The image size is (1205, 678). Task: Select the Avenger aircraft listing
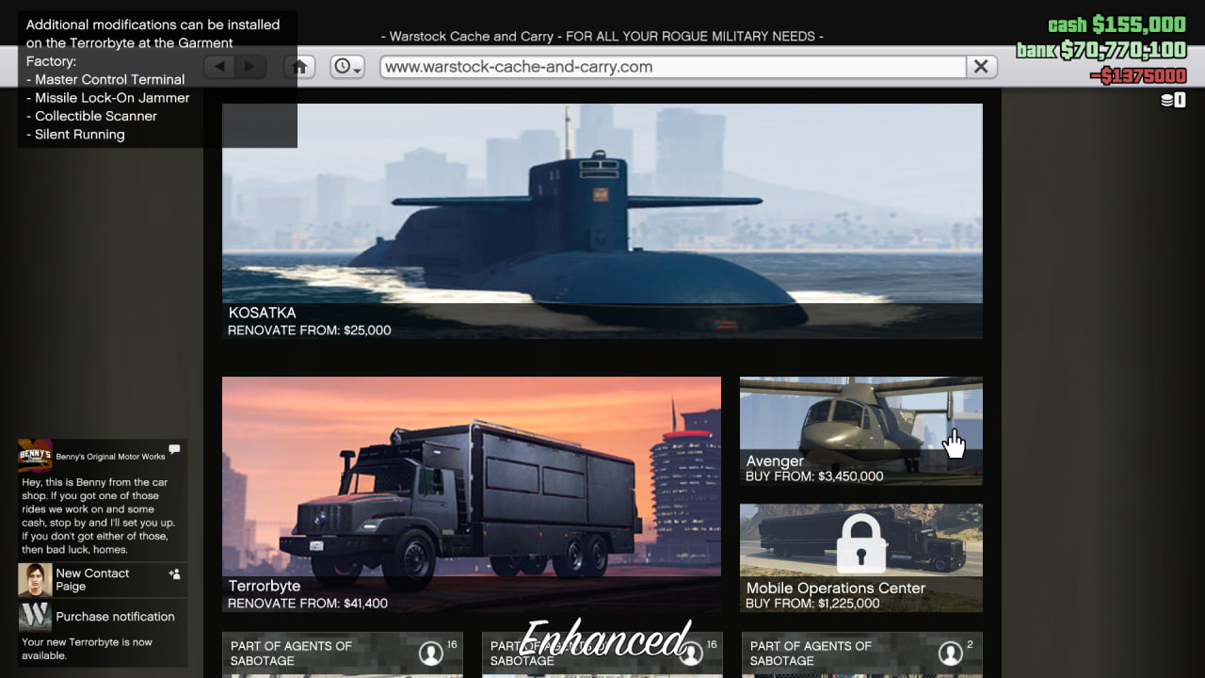pyautogui.click(x=861, y=431)
